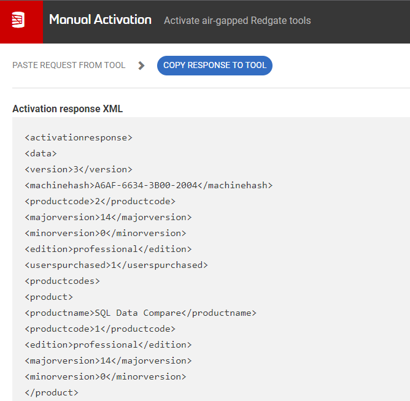
Task: Select the Copy Response To Tool step
Action: [214, 66]
